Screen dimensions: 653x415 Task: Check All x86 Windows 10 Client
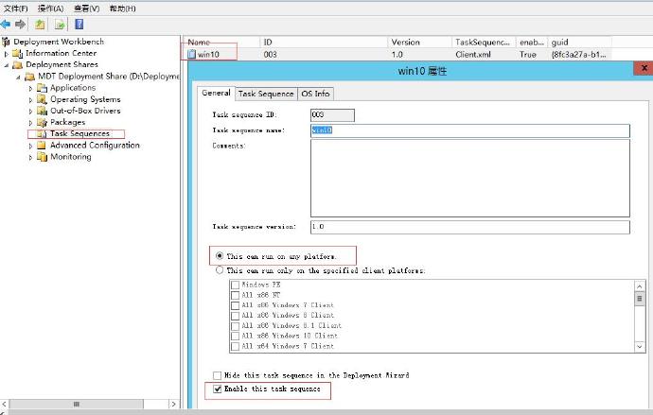[235, 336]
